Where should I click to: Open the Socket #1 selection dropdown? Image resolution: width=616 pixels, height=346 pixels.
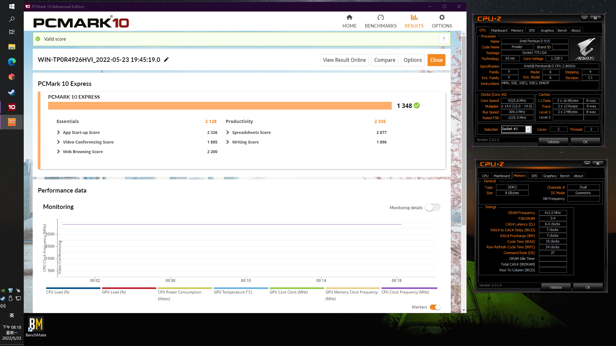[528, 129]
